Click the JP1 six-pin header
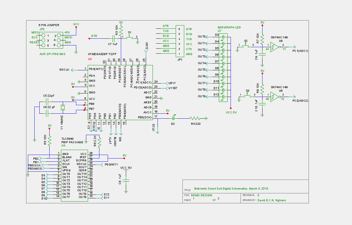Image resolution: width=352 pixels, height=225 pixels. [180, 42]
